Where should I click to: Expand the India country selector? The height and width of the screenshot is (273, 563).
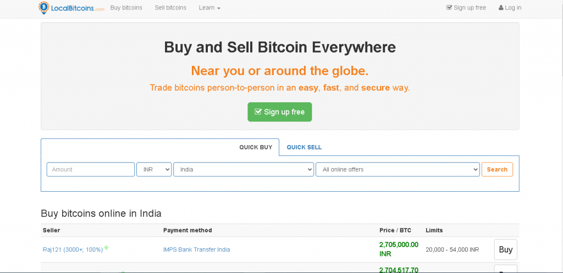[x=244, y=170]
